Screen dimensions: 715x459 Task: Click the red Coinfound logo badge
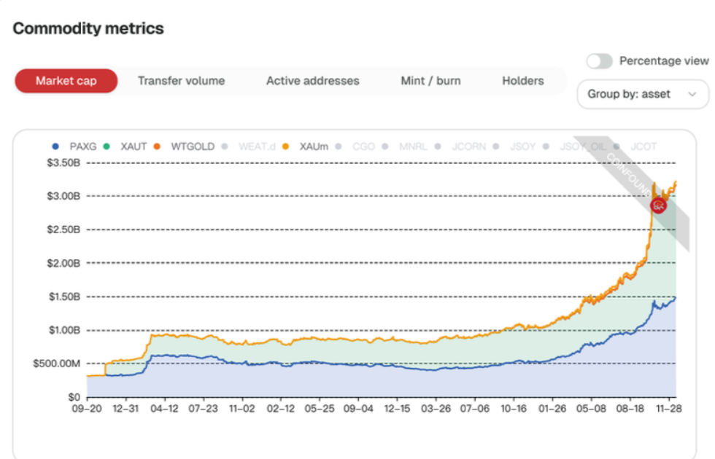point(659,205)
